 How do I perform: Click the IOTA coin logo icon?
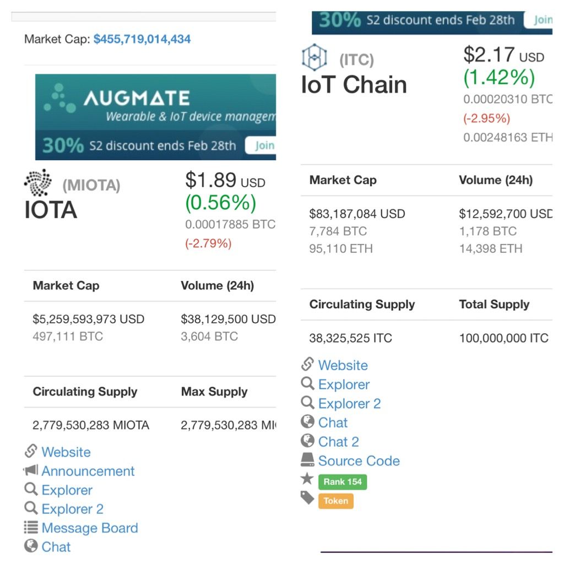37,183
